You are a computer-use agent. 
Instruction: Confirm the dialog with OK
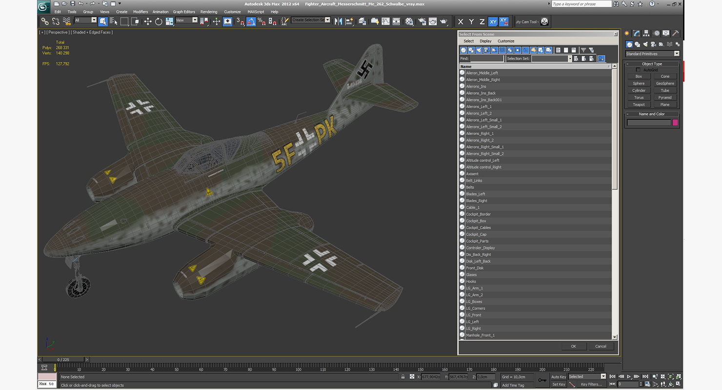pos(573,346)
